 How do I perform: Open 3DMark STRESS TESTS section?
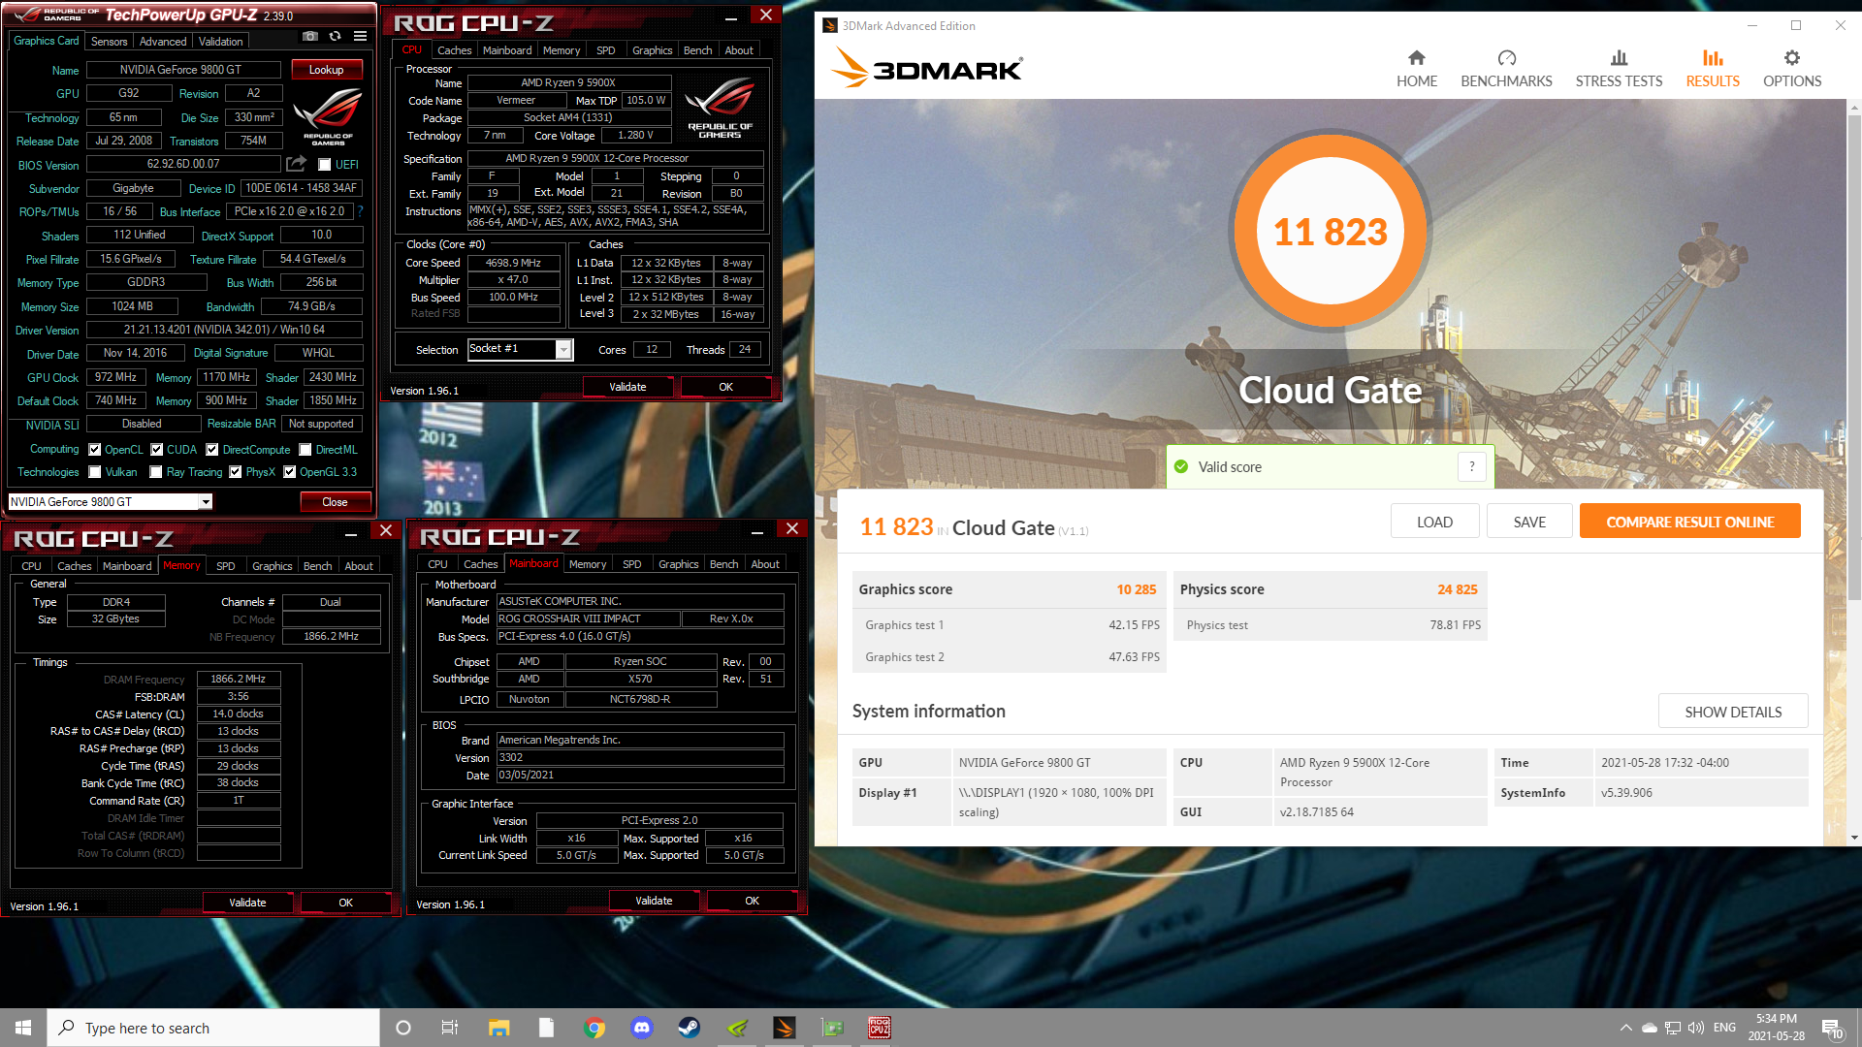tap(1619, 69)
